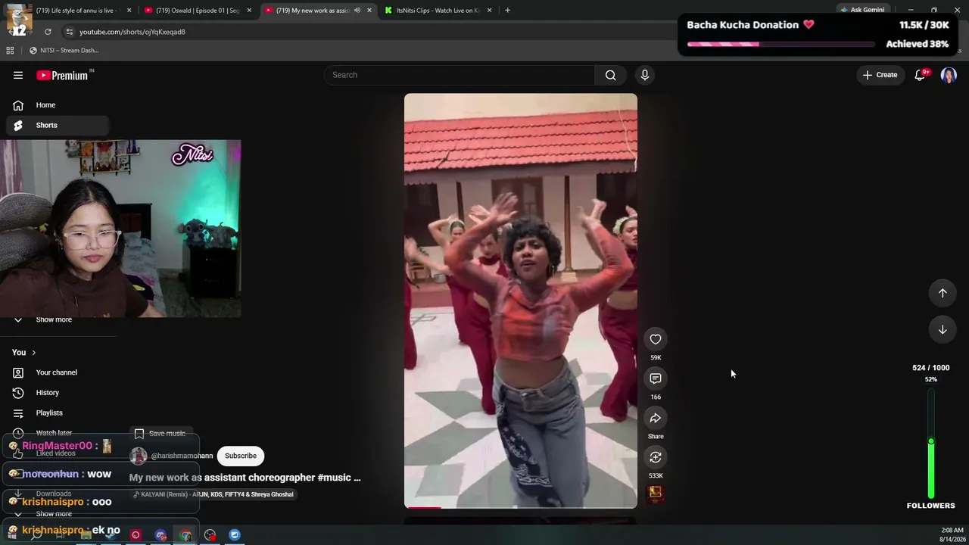Open the comments for this Short
The width and height of the screenshot is (969, 545).
(x=656, y=378)
